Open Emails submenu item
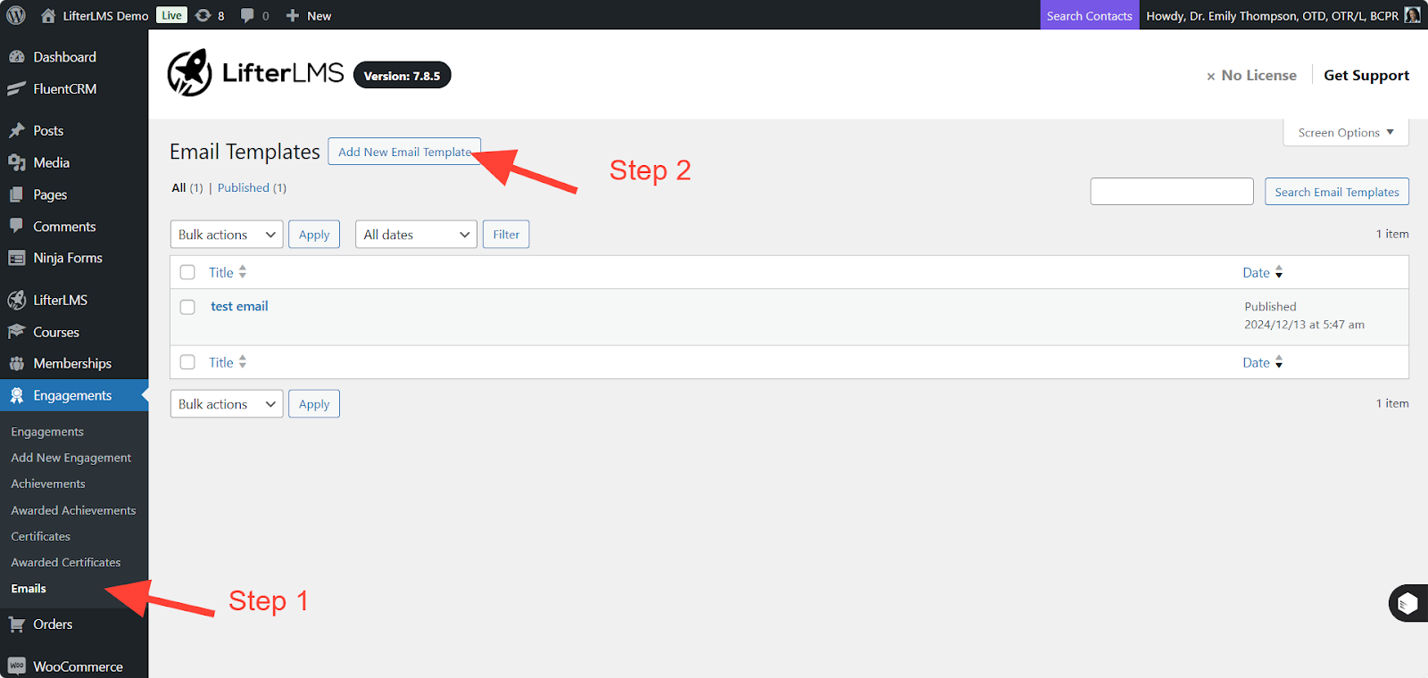Viewport: 1428px width, 678px height. coord(29,589)
